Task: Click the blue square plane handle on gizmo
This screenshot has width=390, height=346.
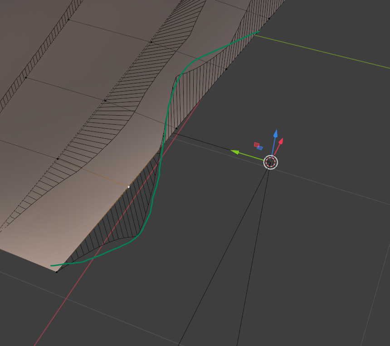Action: click(260, 148)
